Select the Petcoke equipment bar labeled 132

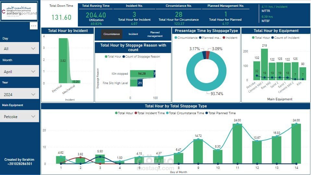click(257, 71)
